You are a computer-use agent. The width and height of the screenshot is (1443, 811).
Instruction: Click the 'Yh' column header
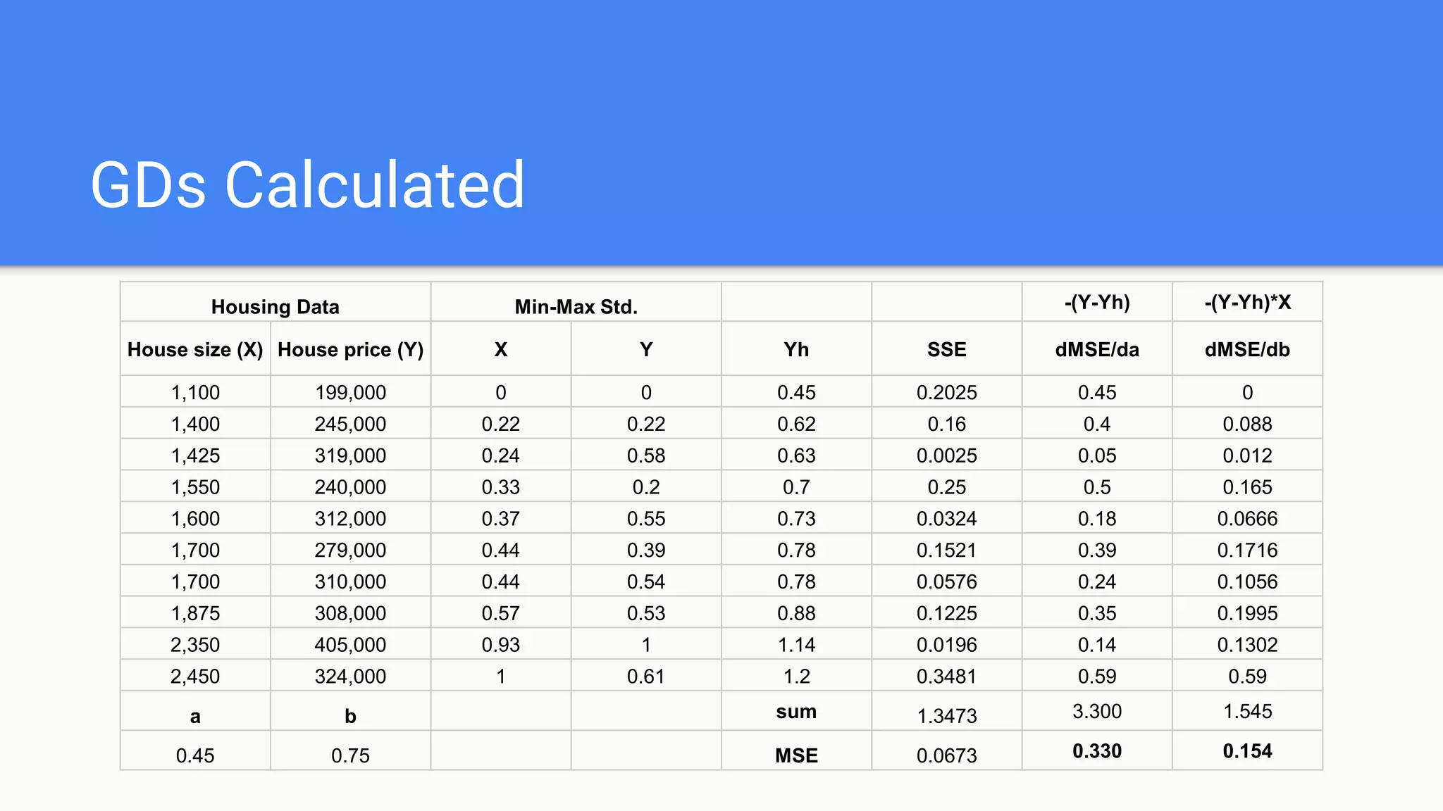pyautogui.click(x=796, y=350)
